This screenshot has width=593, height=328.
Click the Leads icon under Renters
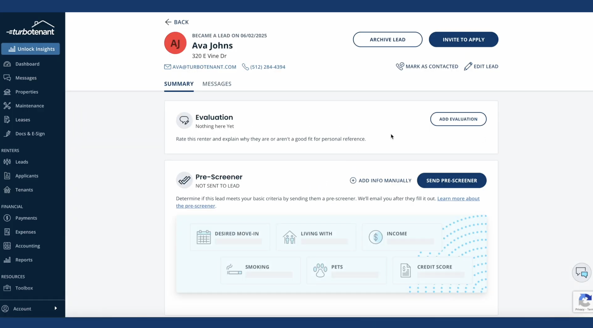(x=7, y=161)
